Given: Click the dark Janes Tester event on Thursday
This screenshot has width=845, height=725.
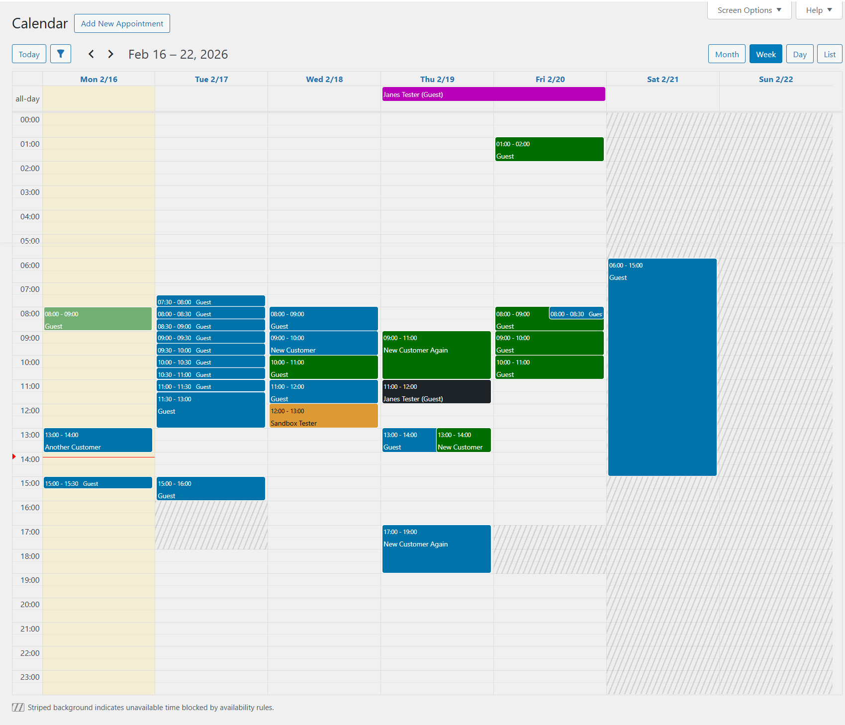Looking at the screenshot, I should click(436, 391).
